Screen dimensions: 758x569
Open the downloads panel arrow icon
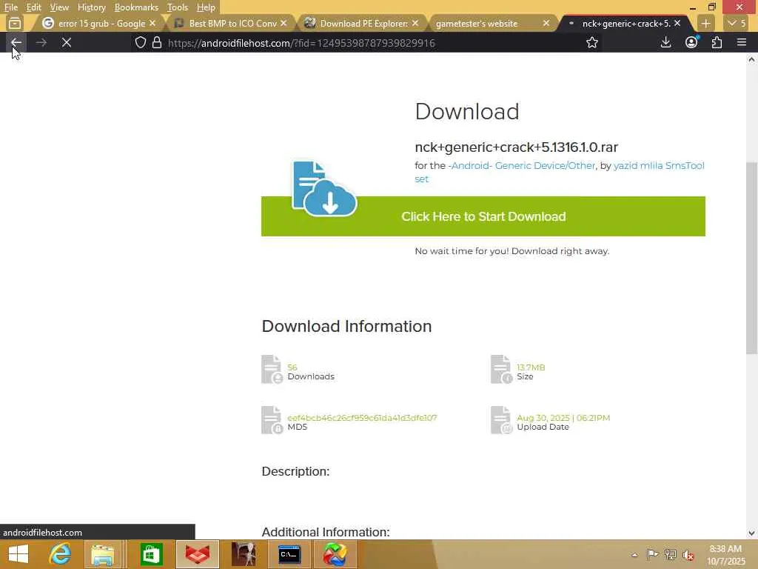[x=665, y=42]
